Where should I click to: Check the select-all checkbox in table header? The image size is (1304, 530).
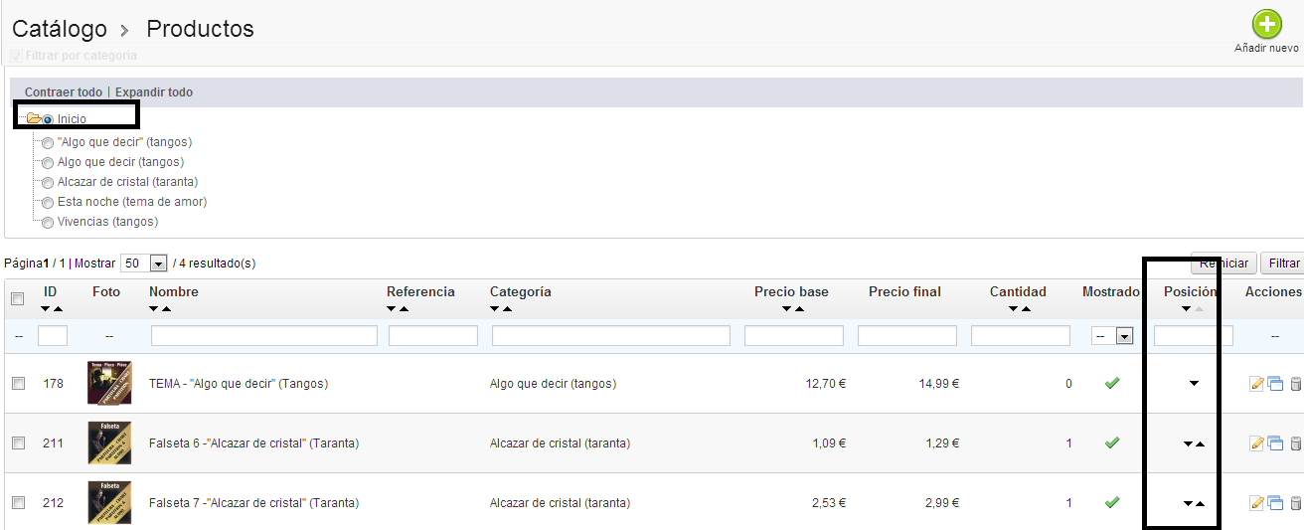pos(18,298)
